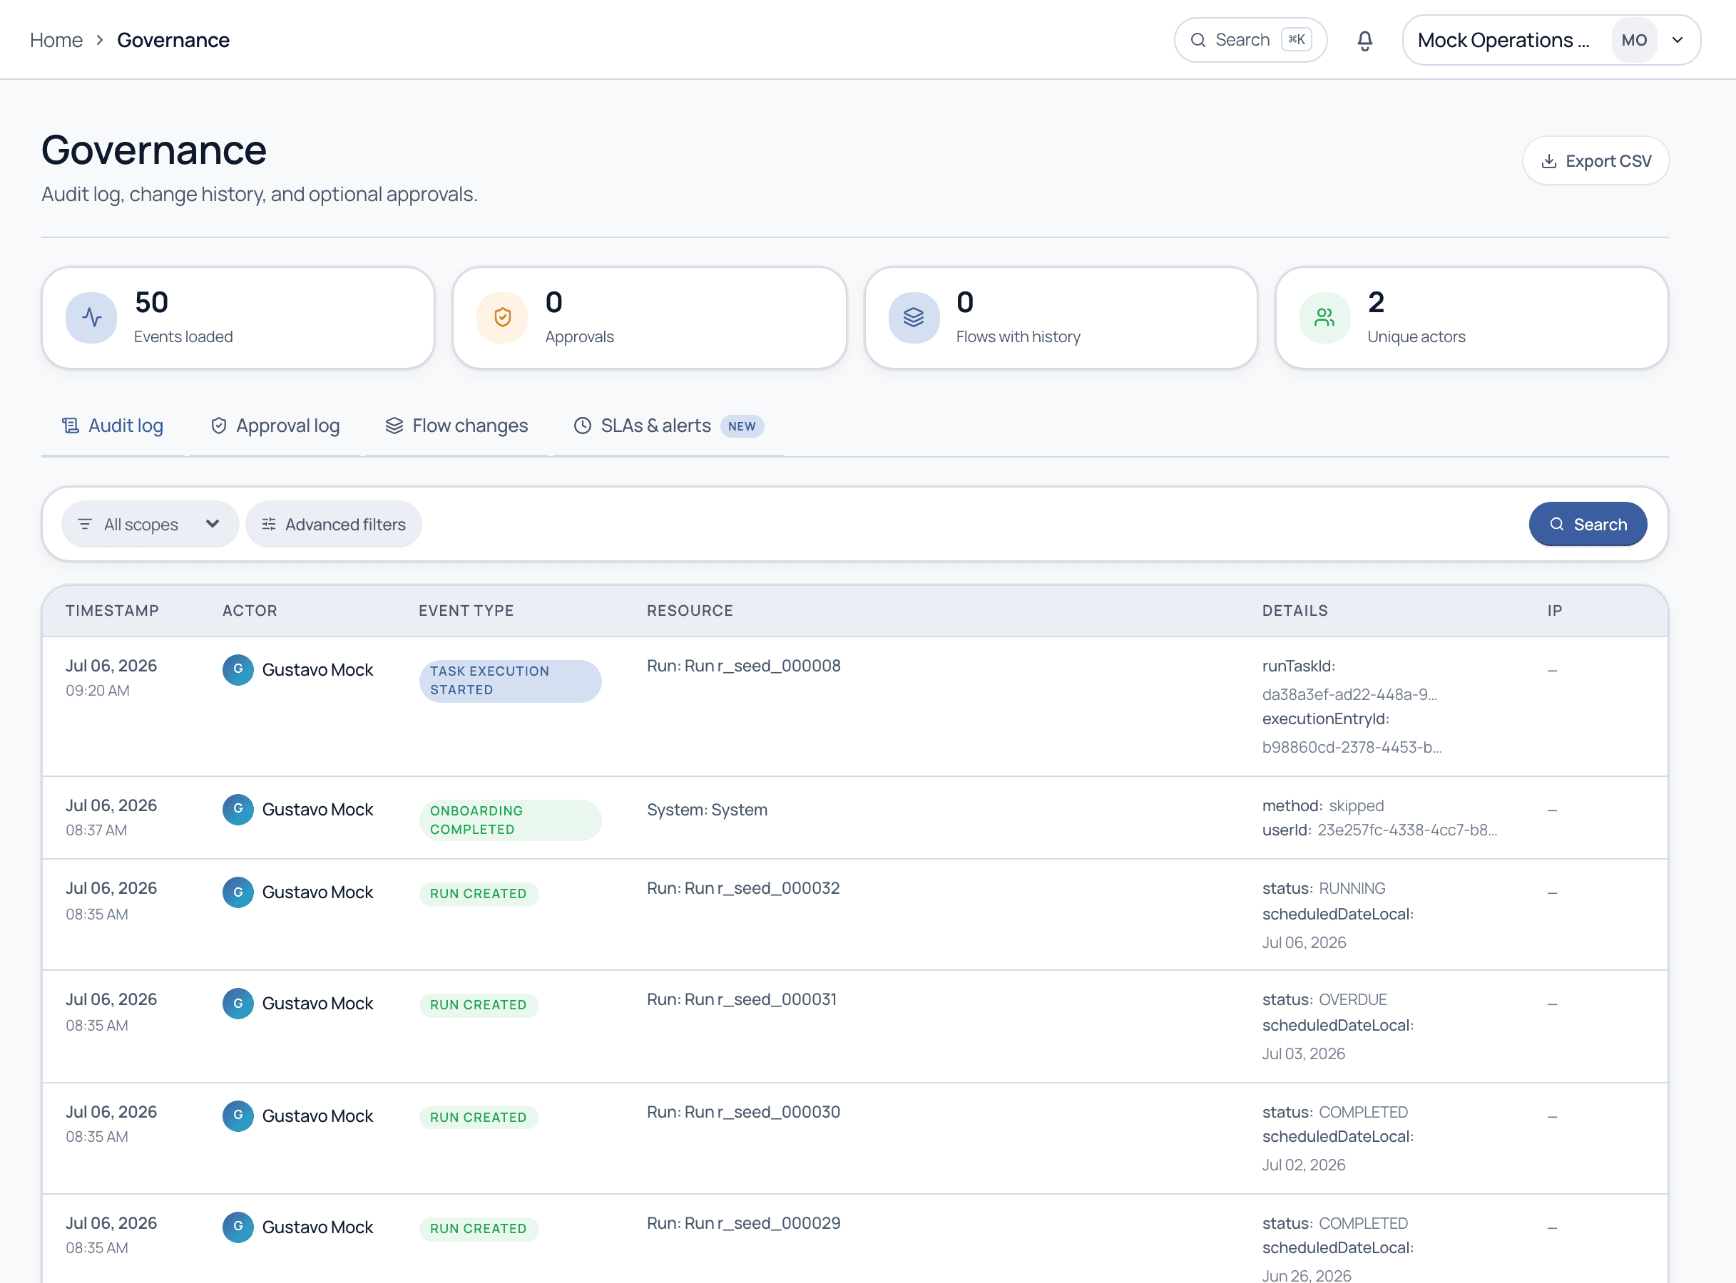1736x1283 pixels.
Task: Click the notifications bell icon
Action: [1364, 41]
